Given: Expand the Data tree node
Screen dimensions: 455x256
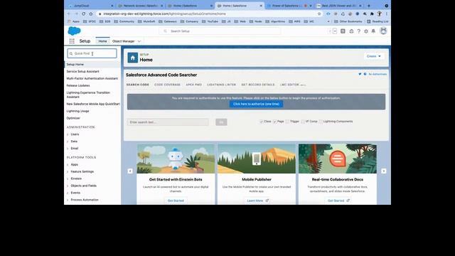Looking at the screenshot, I should (68, 142).
